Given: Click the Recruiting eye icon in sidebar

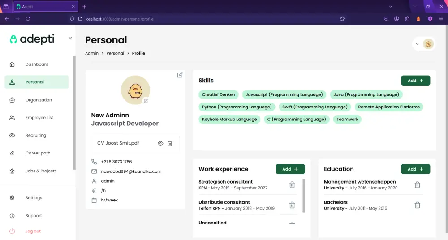Looking at the screenshot, I should pyautogui.click(x=12, y=135).
